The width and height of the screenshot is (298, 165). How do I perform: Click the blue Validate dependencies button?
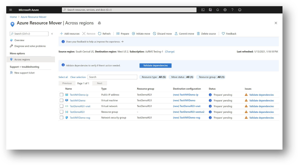(155, 65)
